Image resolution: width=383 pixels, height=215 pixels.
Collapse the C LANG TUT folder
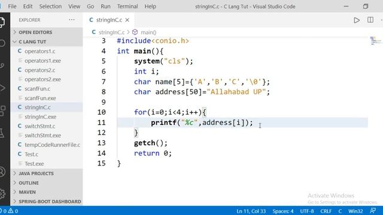[x=47, y=42]
